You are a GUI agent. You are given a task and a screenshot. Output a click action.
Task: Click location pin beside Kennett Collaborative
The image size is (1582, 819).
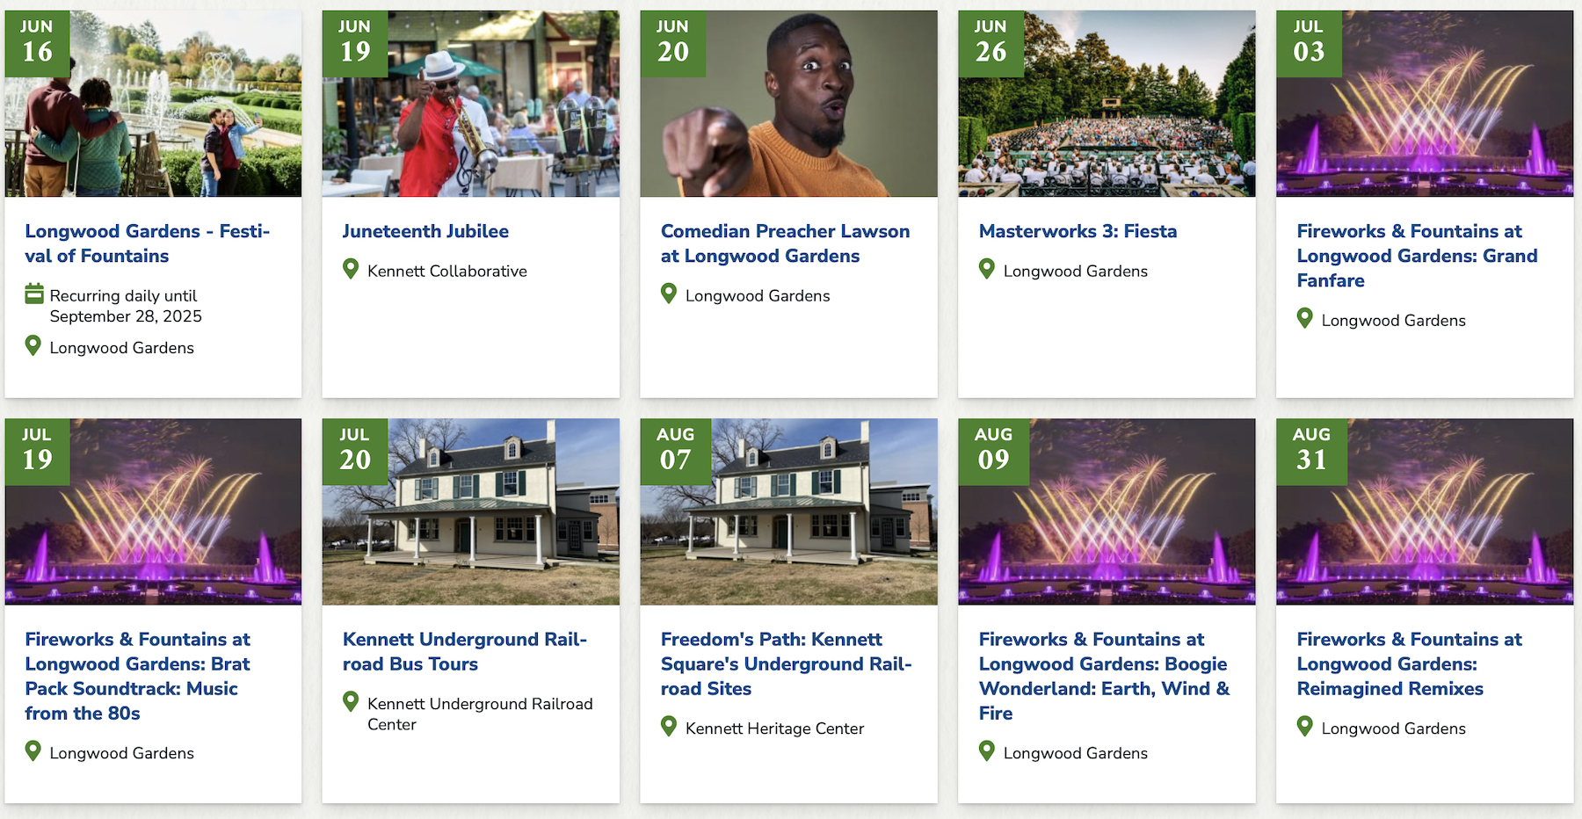click(x=351, y=269)
